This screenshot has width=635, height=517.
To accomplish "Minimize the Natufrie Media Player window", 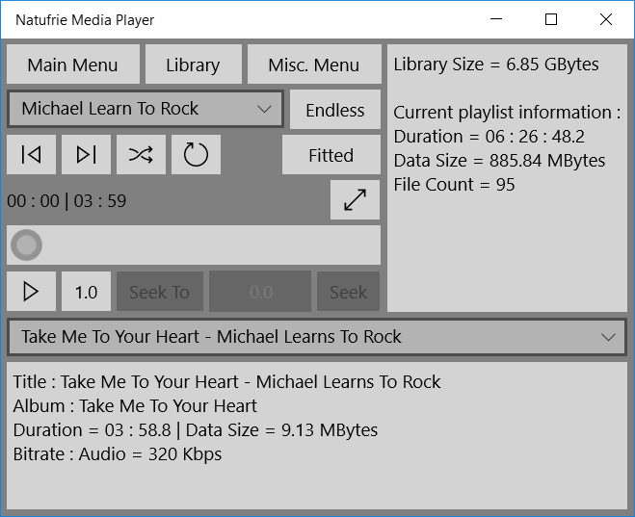I will (496, 19).
